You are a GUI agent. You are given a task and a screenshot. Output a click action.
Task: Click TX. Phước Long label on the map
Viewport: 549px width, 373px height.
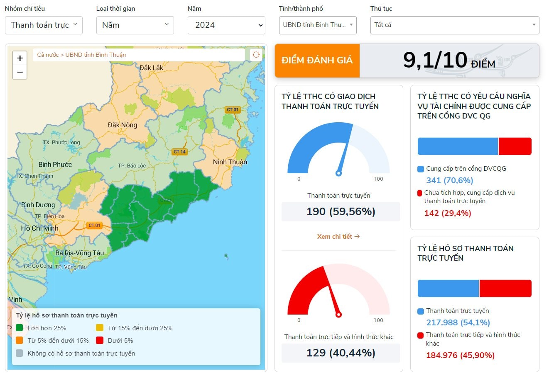coord(61,143)
